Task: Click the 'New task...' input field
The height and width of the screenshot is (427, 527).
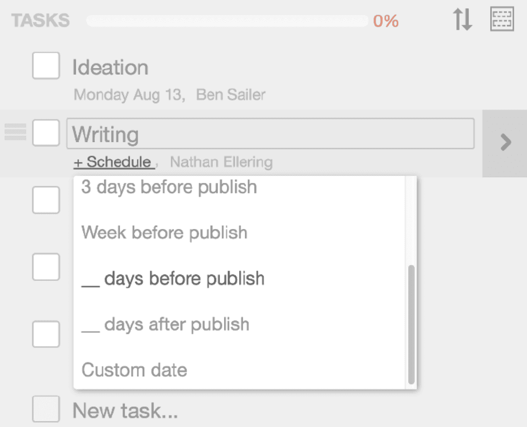Action: (x=125, y=411)
